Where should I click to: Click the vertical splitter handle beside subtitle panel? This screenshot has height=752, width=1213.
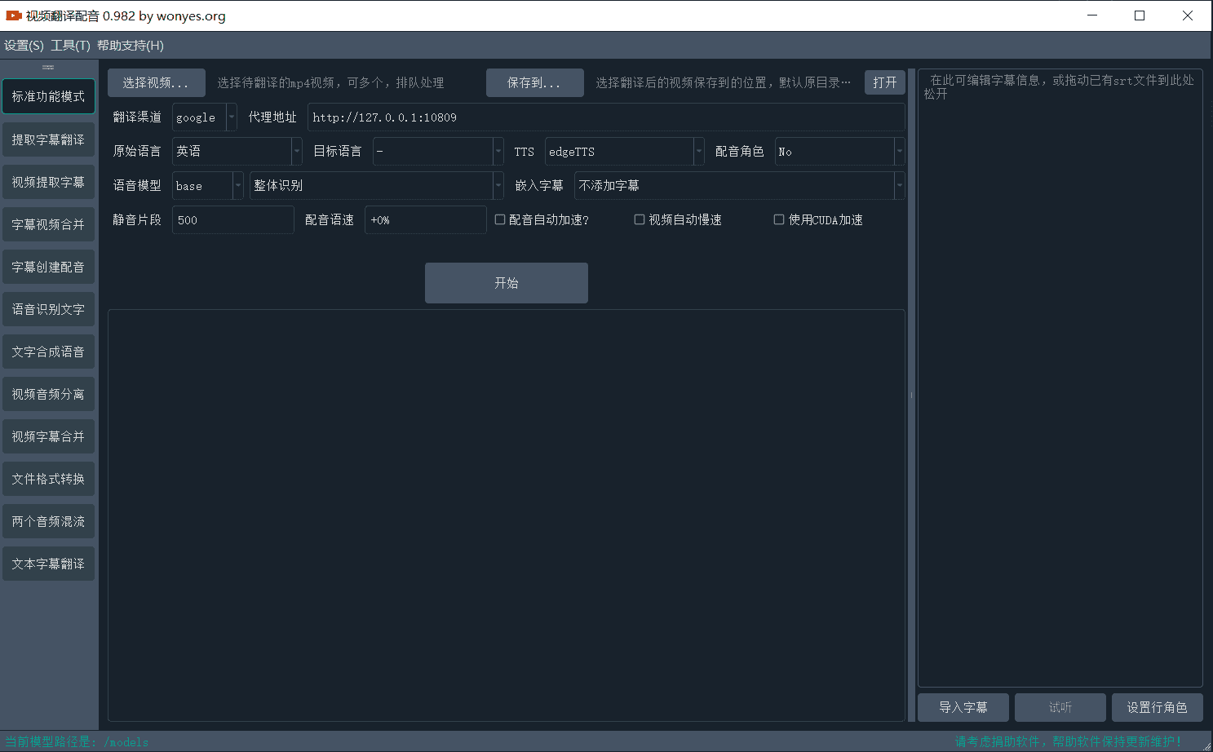coord(911,395)
